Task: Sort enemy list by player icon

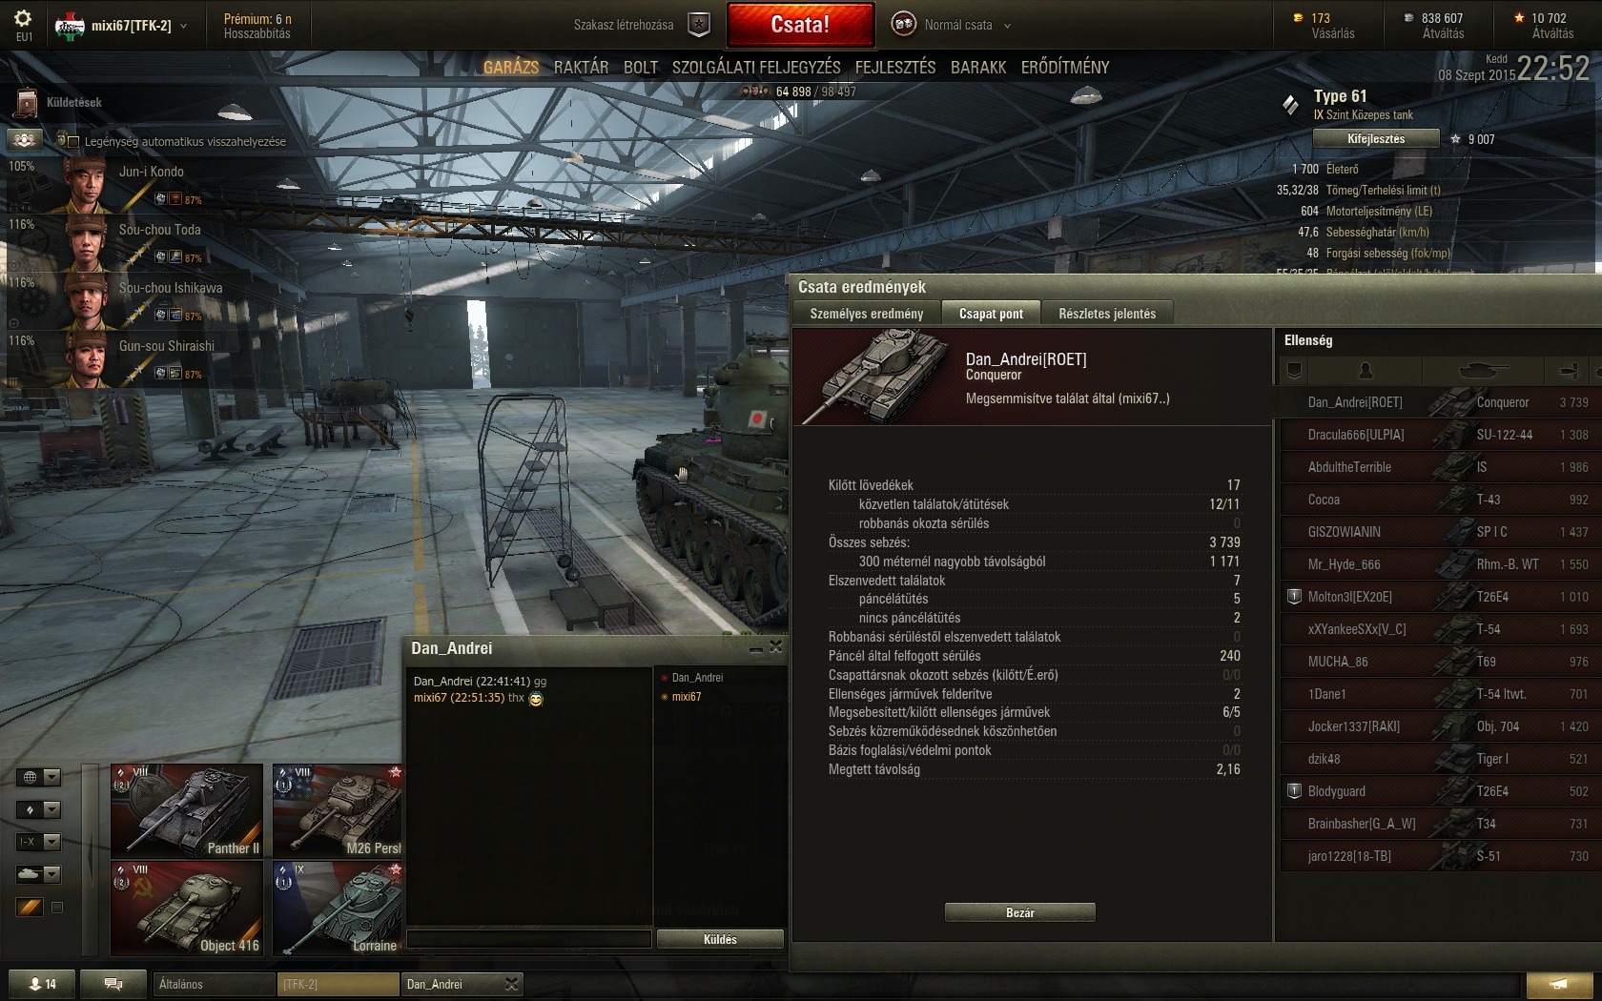Action: tap(1366, 370)
